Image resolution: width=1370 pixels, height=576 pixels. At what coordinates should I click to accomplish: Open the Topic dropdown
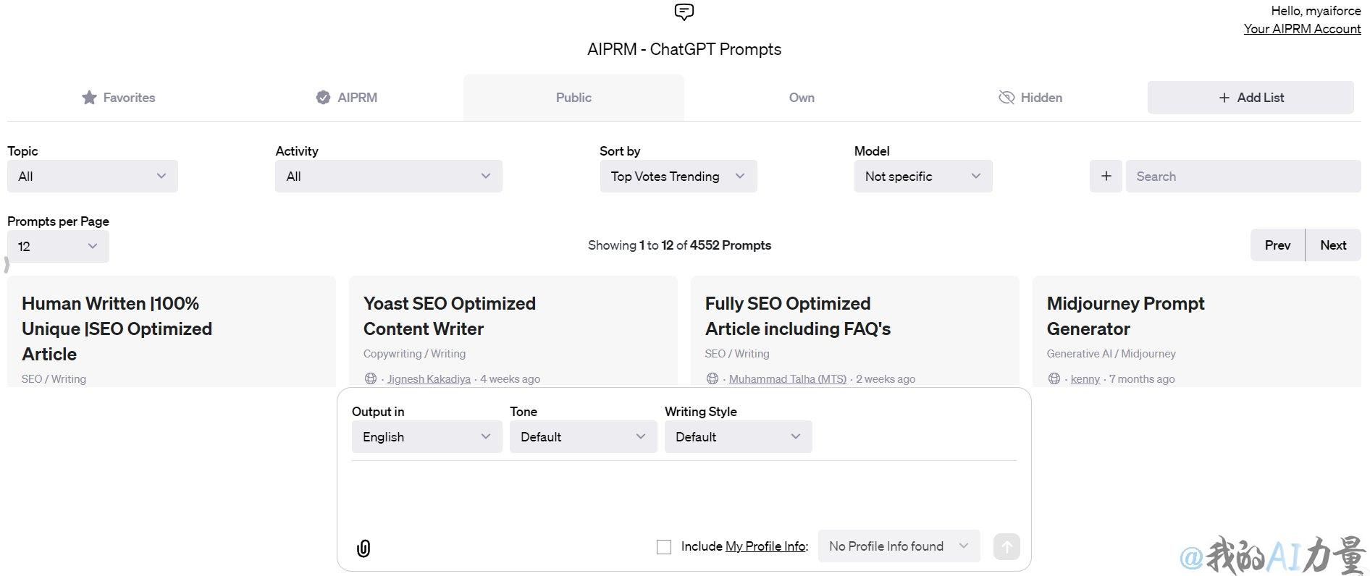(x=92, y=176)
